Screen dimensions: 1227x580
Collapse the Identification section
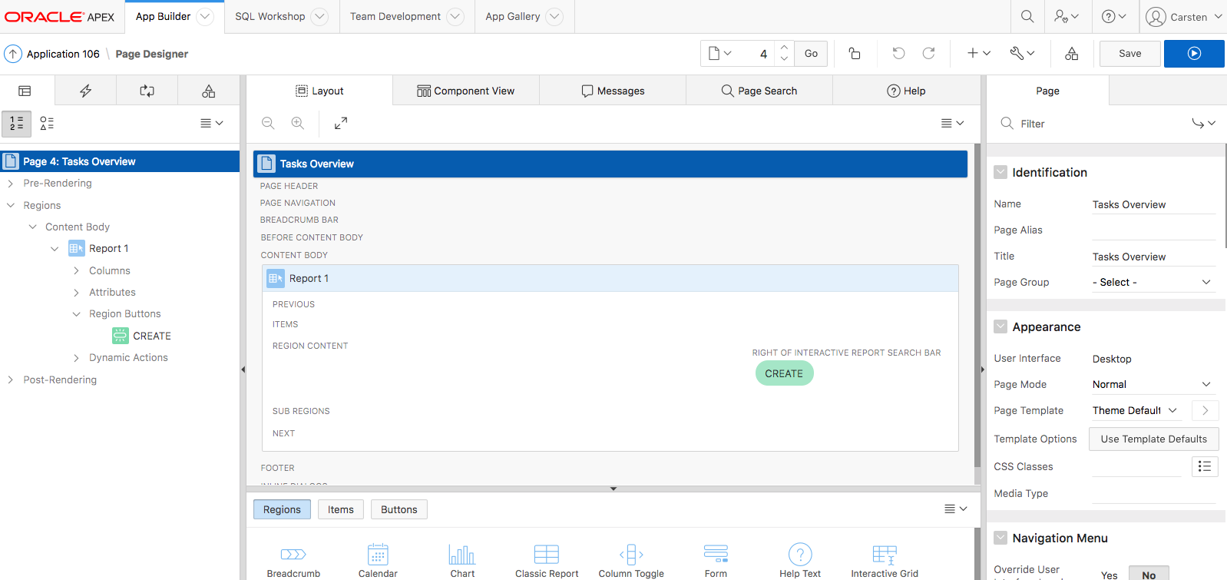tap(1000, 173)
